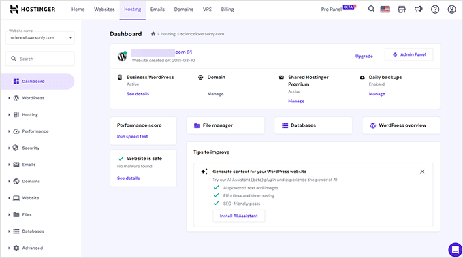Click the Advanced gear icon in sidebar
This screenshot has width=463, height=258.
pyautogui.click(x=16, y=248)
